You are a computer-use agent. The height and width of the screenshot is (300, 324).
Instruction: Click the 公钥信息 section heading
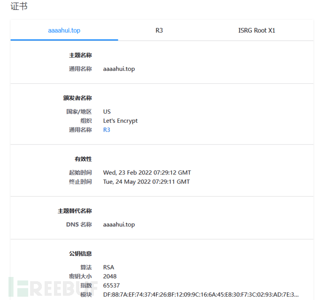pos(80,253)
